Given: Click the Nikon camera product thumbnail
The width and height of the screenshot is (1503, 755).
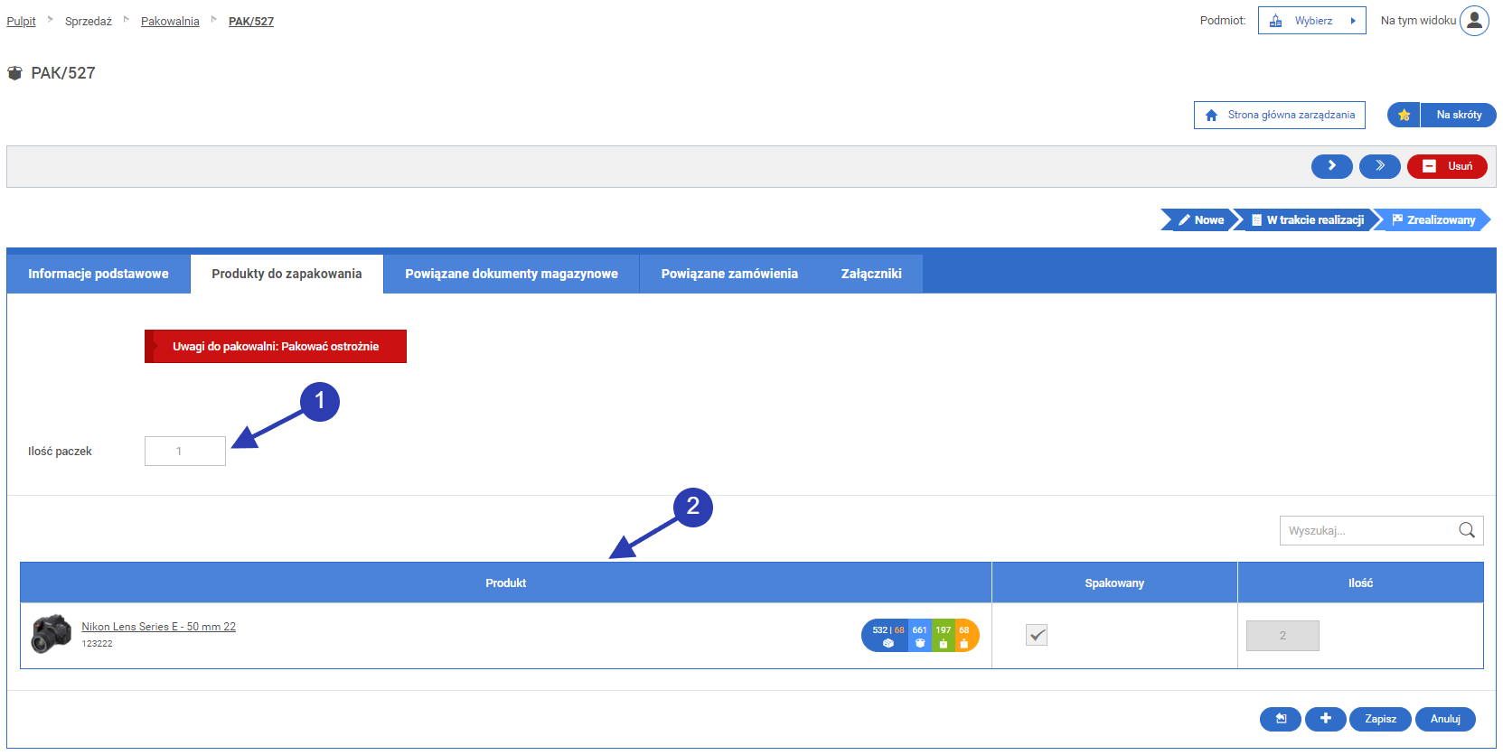Looking at the screenshot, I should coord(52,634).
